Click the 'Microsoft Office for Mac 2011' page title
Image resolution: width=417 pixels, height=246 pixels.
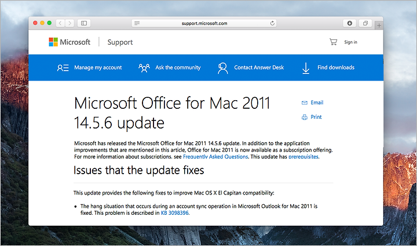coord(172,103)
